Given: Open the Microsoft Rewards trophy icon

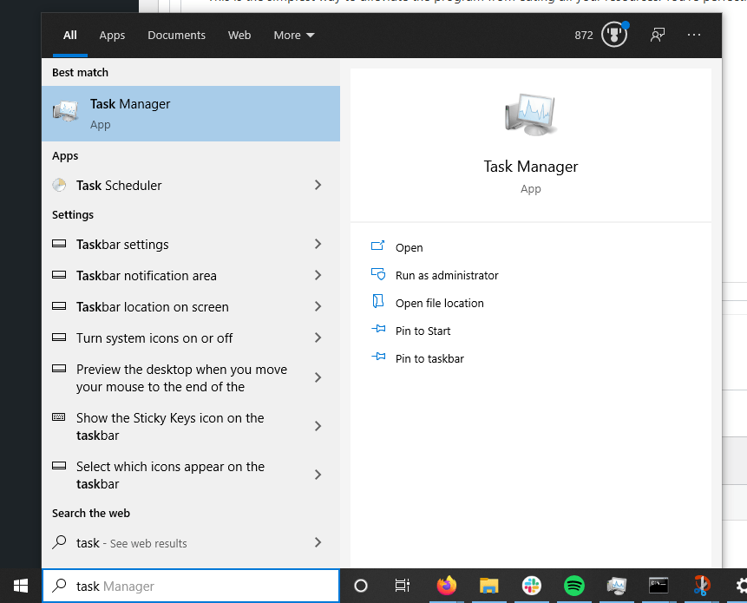Looking at the screenshot, I should [614, 35].
